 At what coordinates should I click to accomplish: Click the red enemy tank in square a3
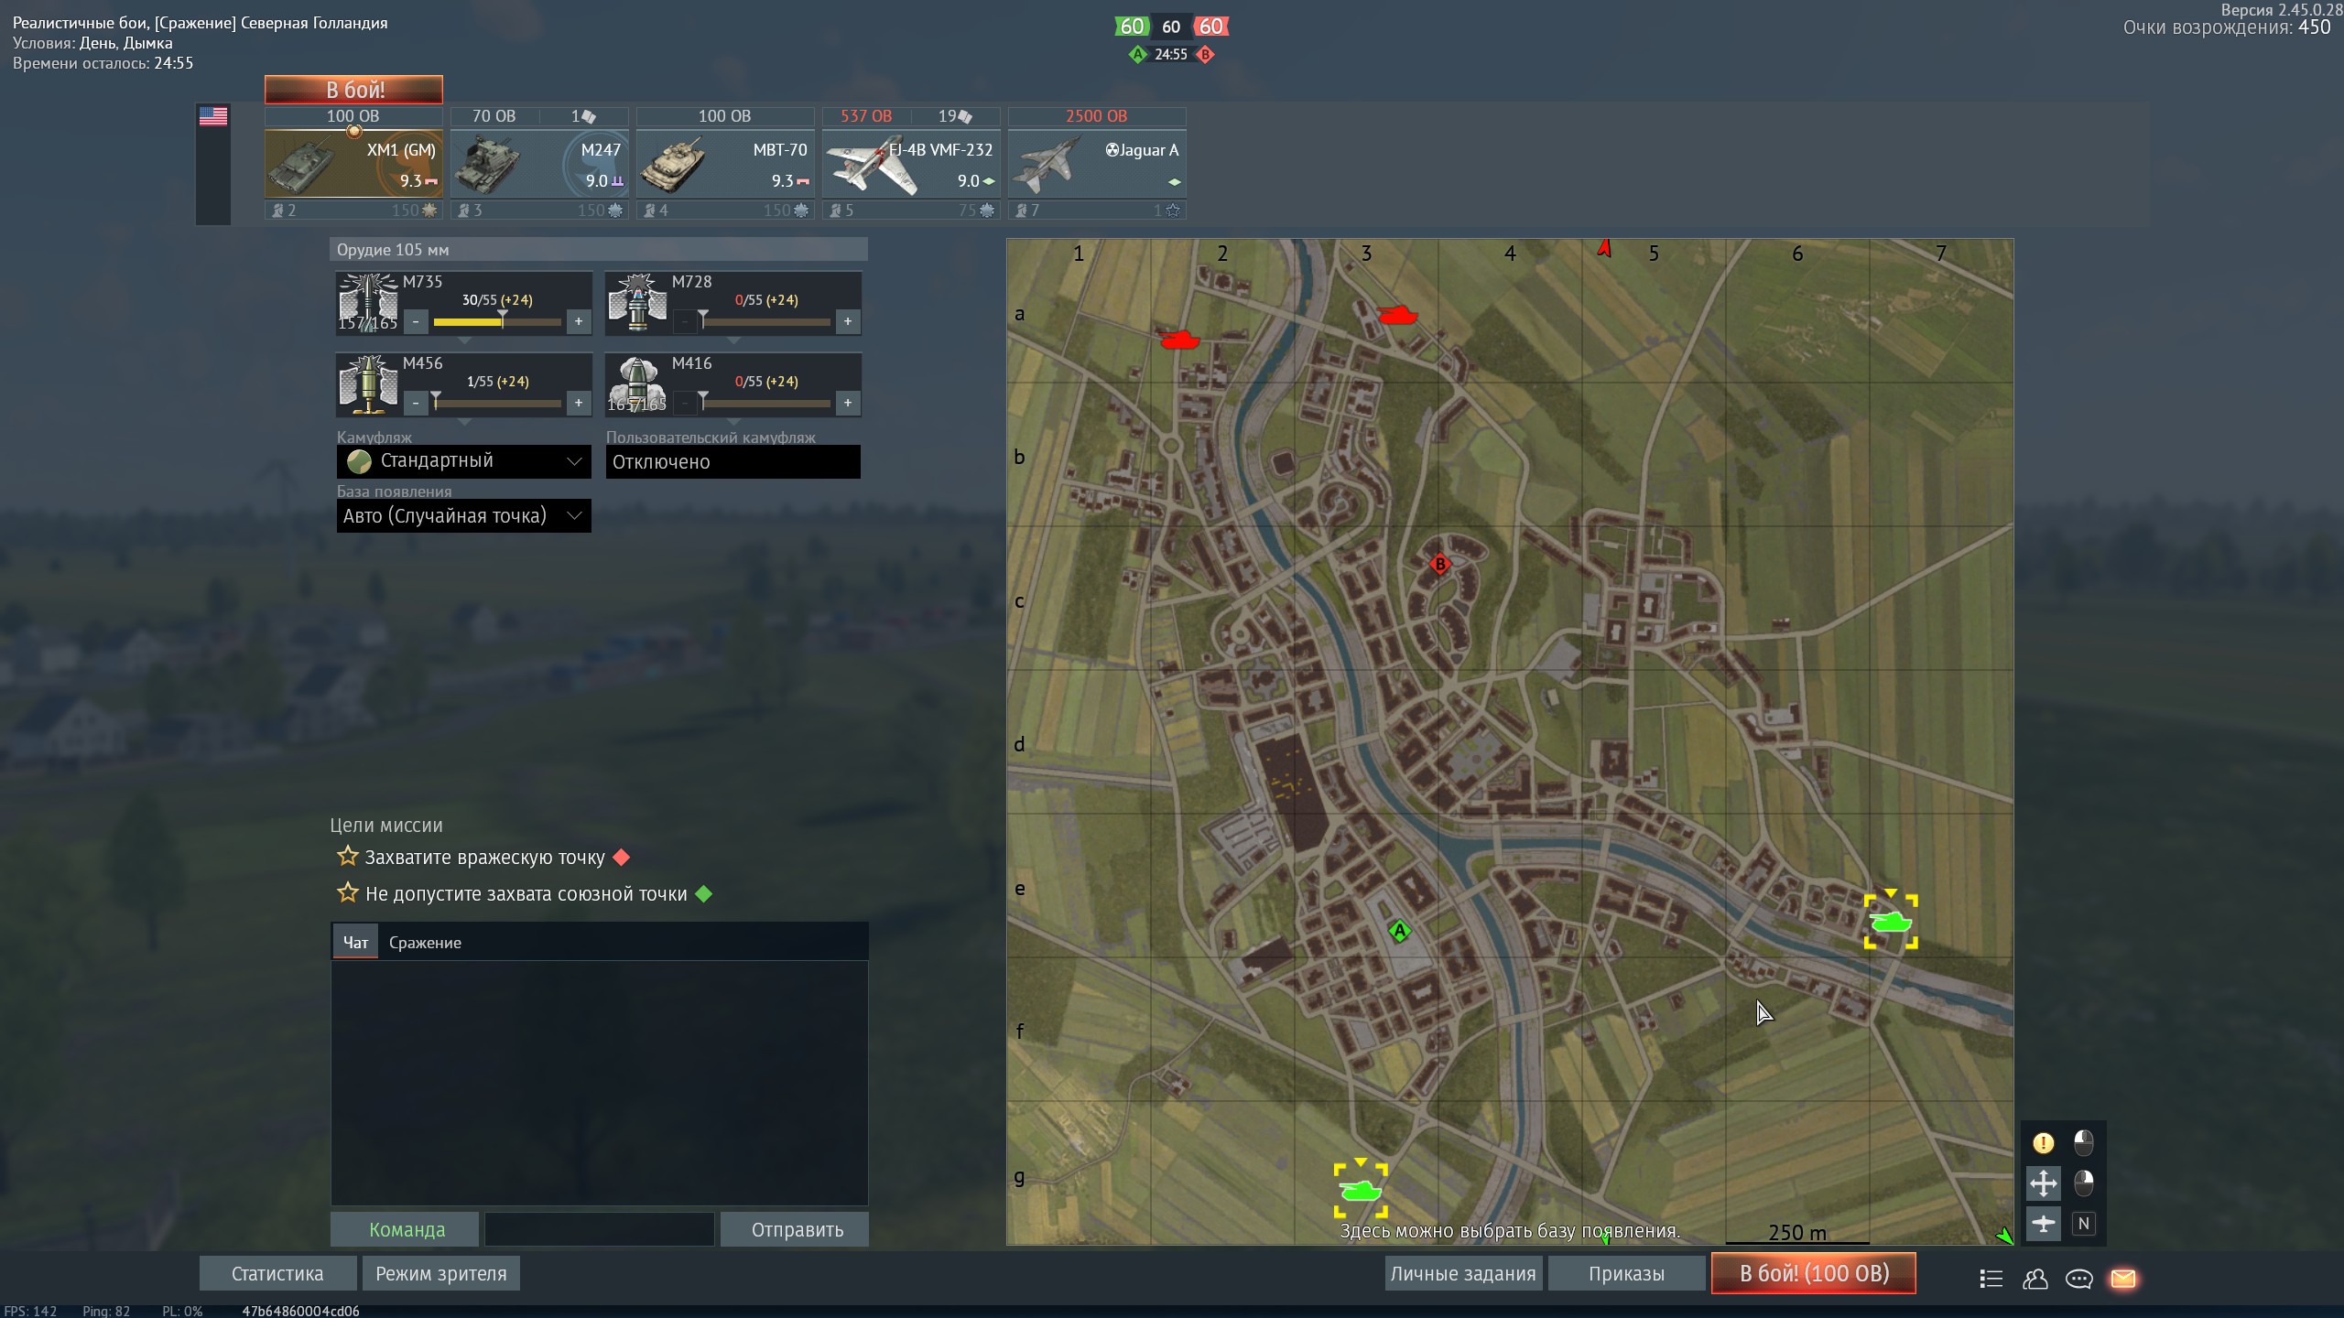1397,316
